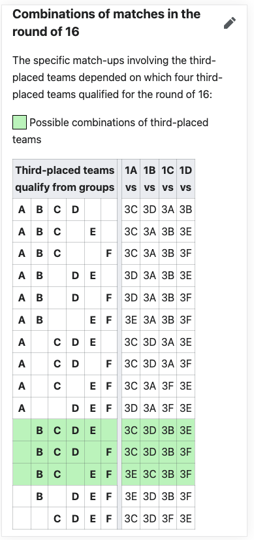Click the '1A vs' column header

point(131,178)
